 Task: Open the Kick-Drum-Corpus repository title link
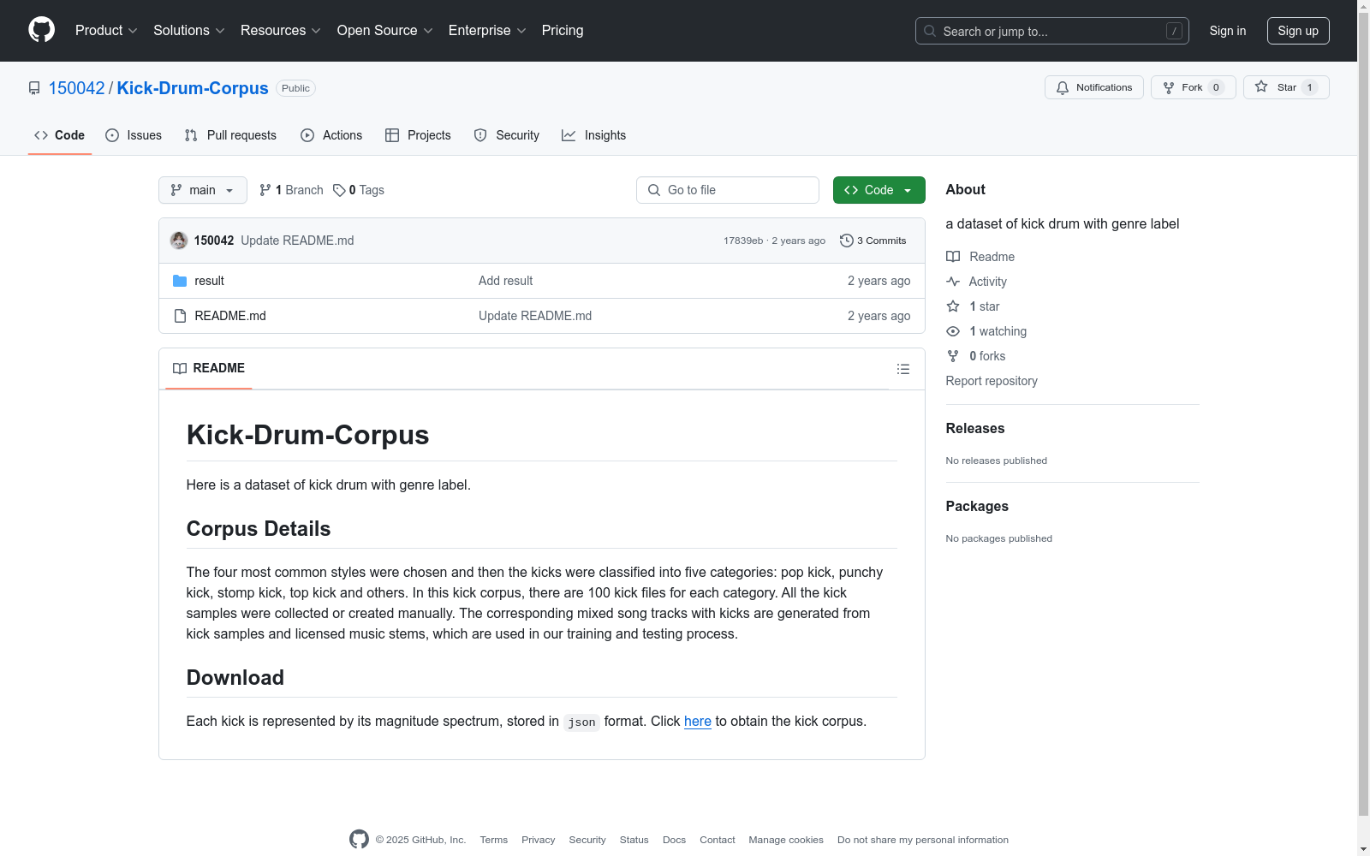[x=193, y=88]
